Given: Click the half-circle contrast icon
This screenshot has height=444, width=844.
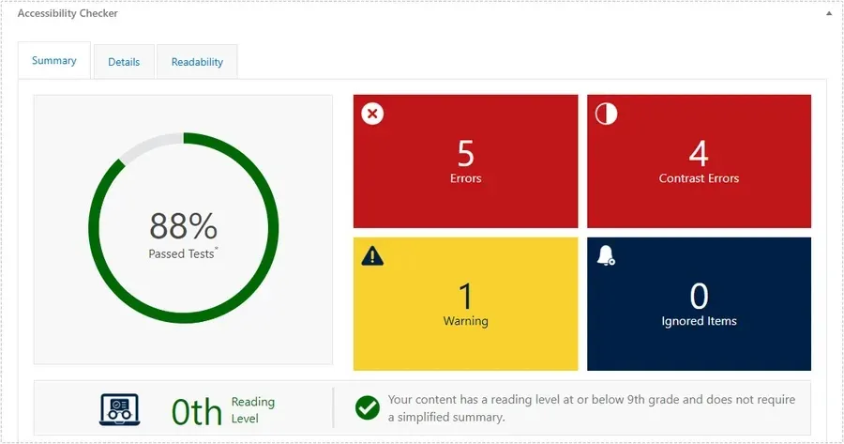Looking at the screenshot, I should coord(606,114).
